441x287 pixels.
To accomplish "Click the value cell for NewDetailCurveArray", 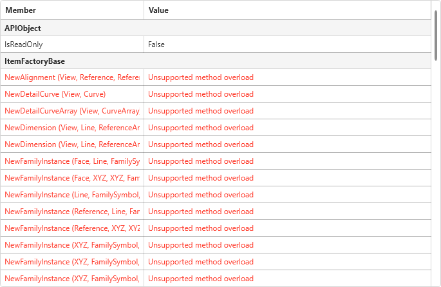I will (201, 111).
